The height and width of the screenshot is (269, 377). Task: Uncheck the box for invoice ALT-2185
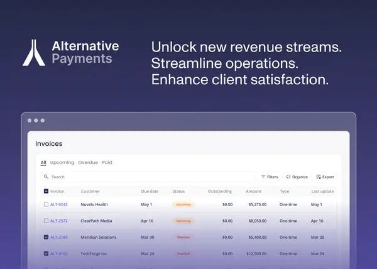tap(46, 237)
